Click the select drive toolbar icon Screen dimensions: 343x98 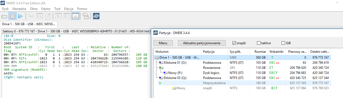pos(4,16)
